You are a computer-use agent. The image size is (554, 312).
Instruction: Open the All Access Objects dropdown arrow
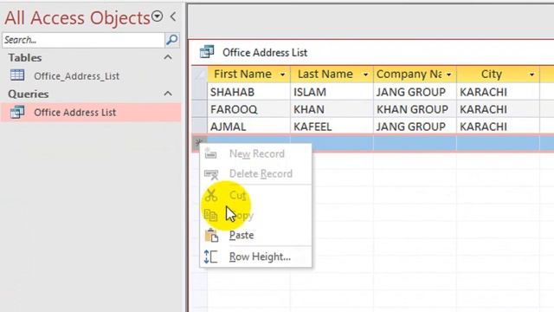[x=157, y=16]
